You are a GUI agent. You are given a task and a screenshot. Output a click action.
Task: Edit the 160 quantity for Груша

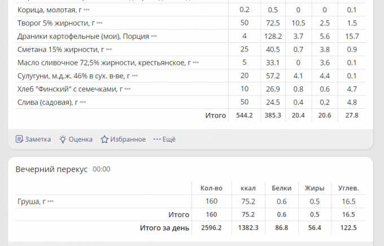[212, 201]
